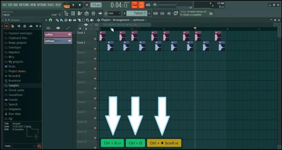Click the multilink to controllers icon
Image resolution: width=282 pixels, height=150 pixels.
tap(155, 5)
